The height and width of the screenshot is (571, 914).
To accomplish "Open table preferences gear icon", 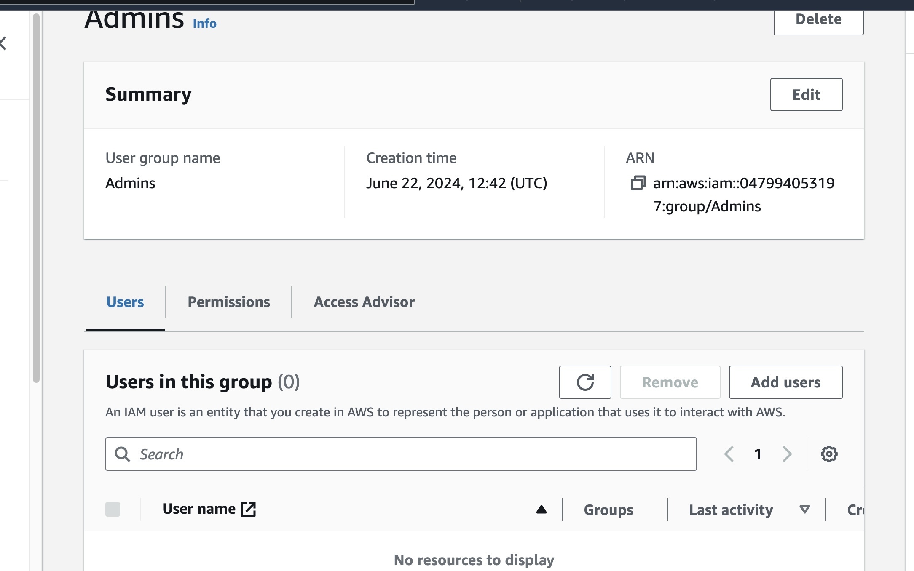I will tap(829, 454).
